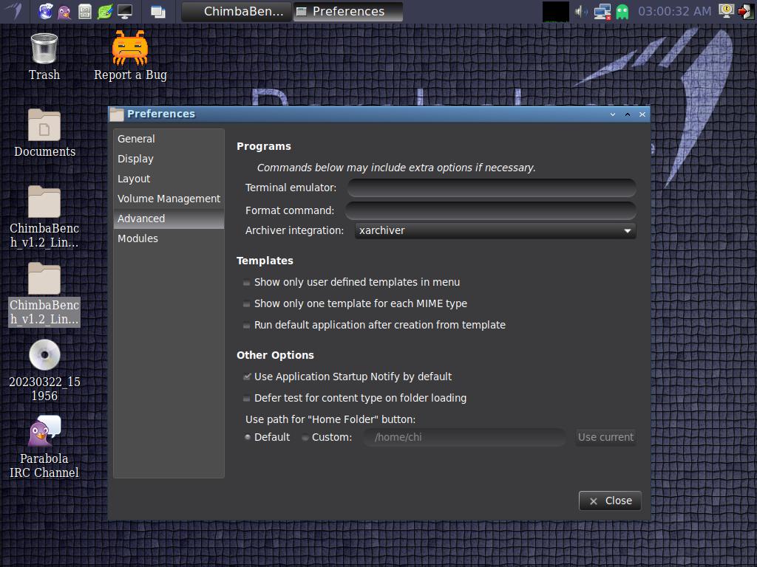Screen dimensions: 757x567
Task: Open the terminal monitor icon in the panel
Action: point(124,11)
